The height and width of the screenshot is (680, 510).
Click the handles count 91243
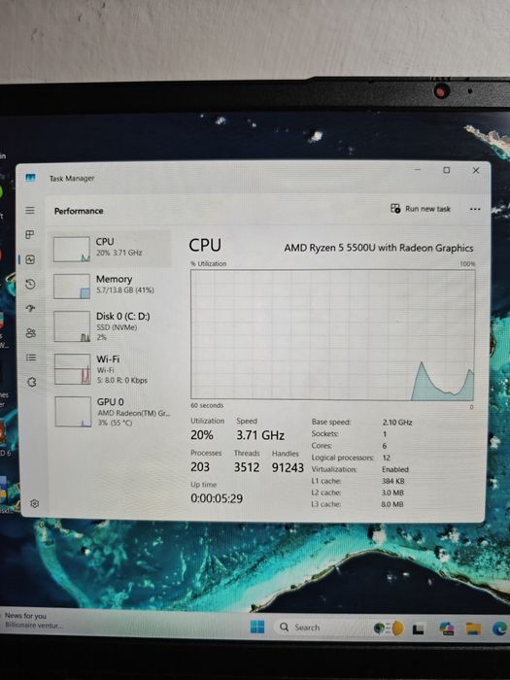point(288,467)
